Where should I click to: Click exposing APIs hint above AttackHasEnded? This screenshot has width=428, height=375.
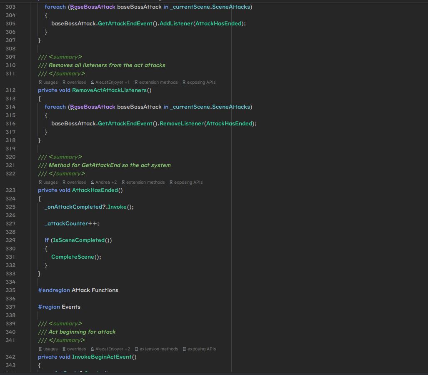point(186,182)
